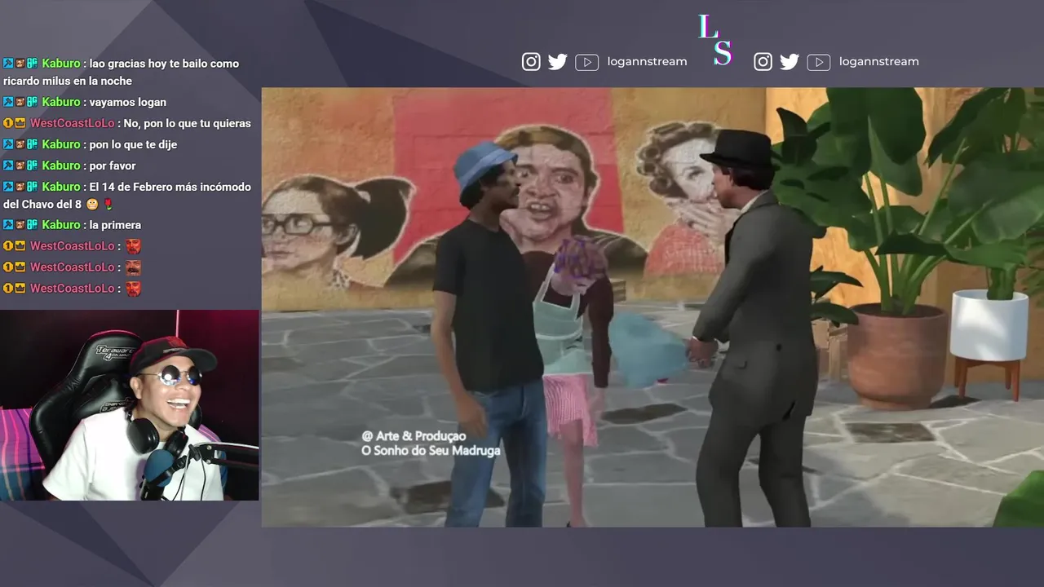
Task: Click the grimacing face emoji after 'del Chavo del 8'
Action: 91,204
